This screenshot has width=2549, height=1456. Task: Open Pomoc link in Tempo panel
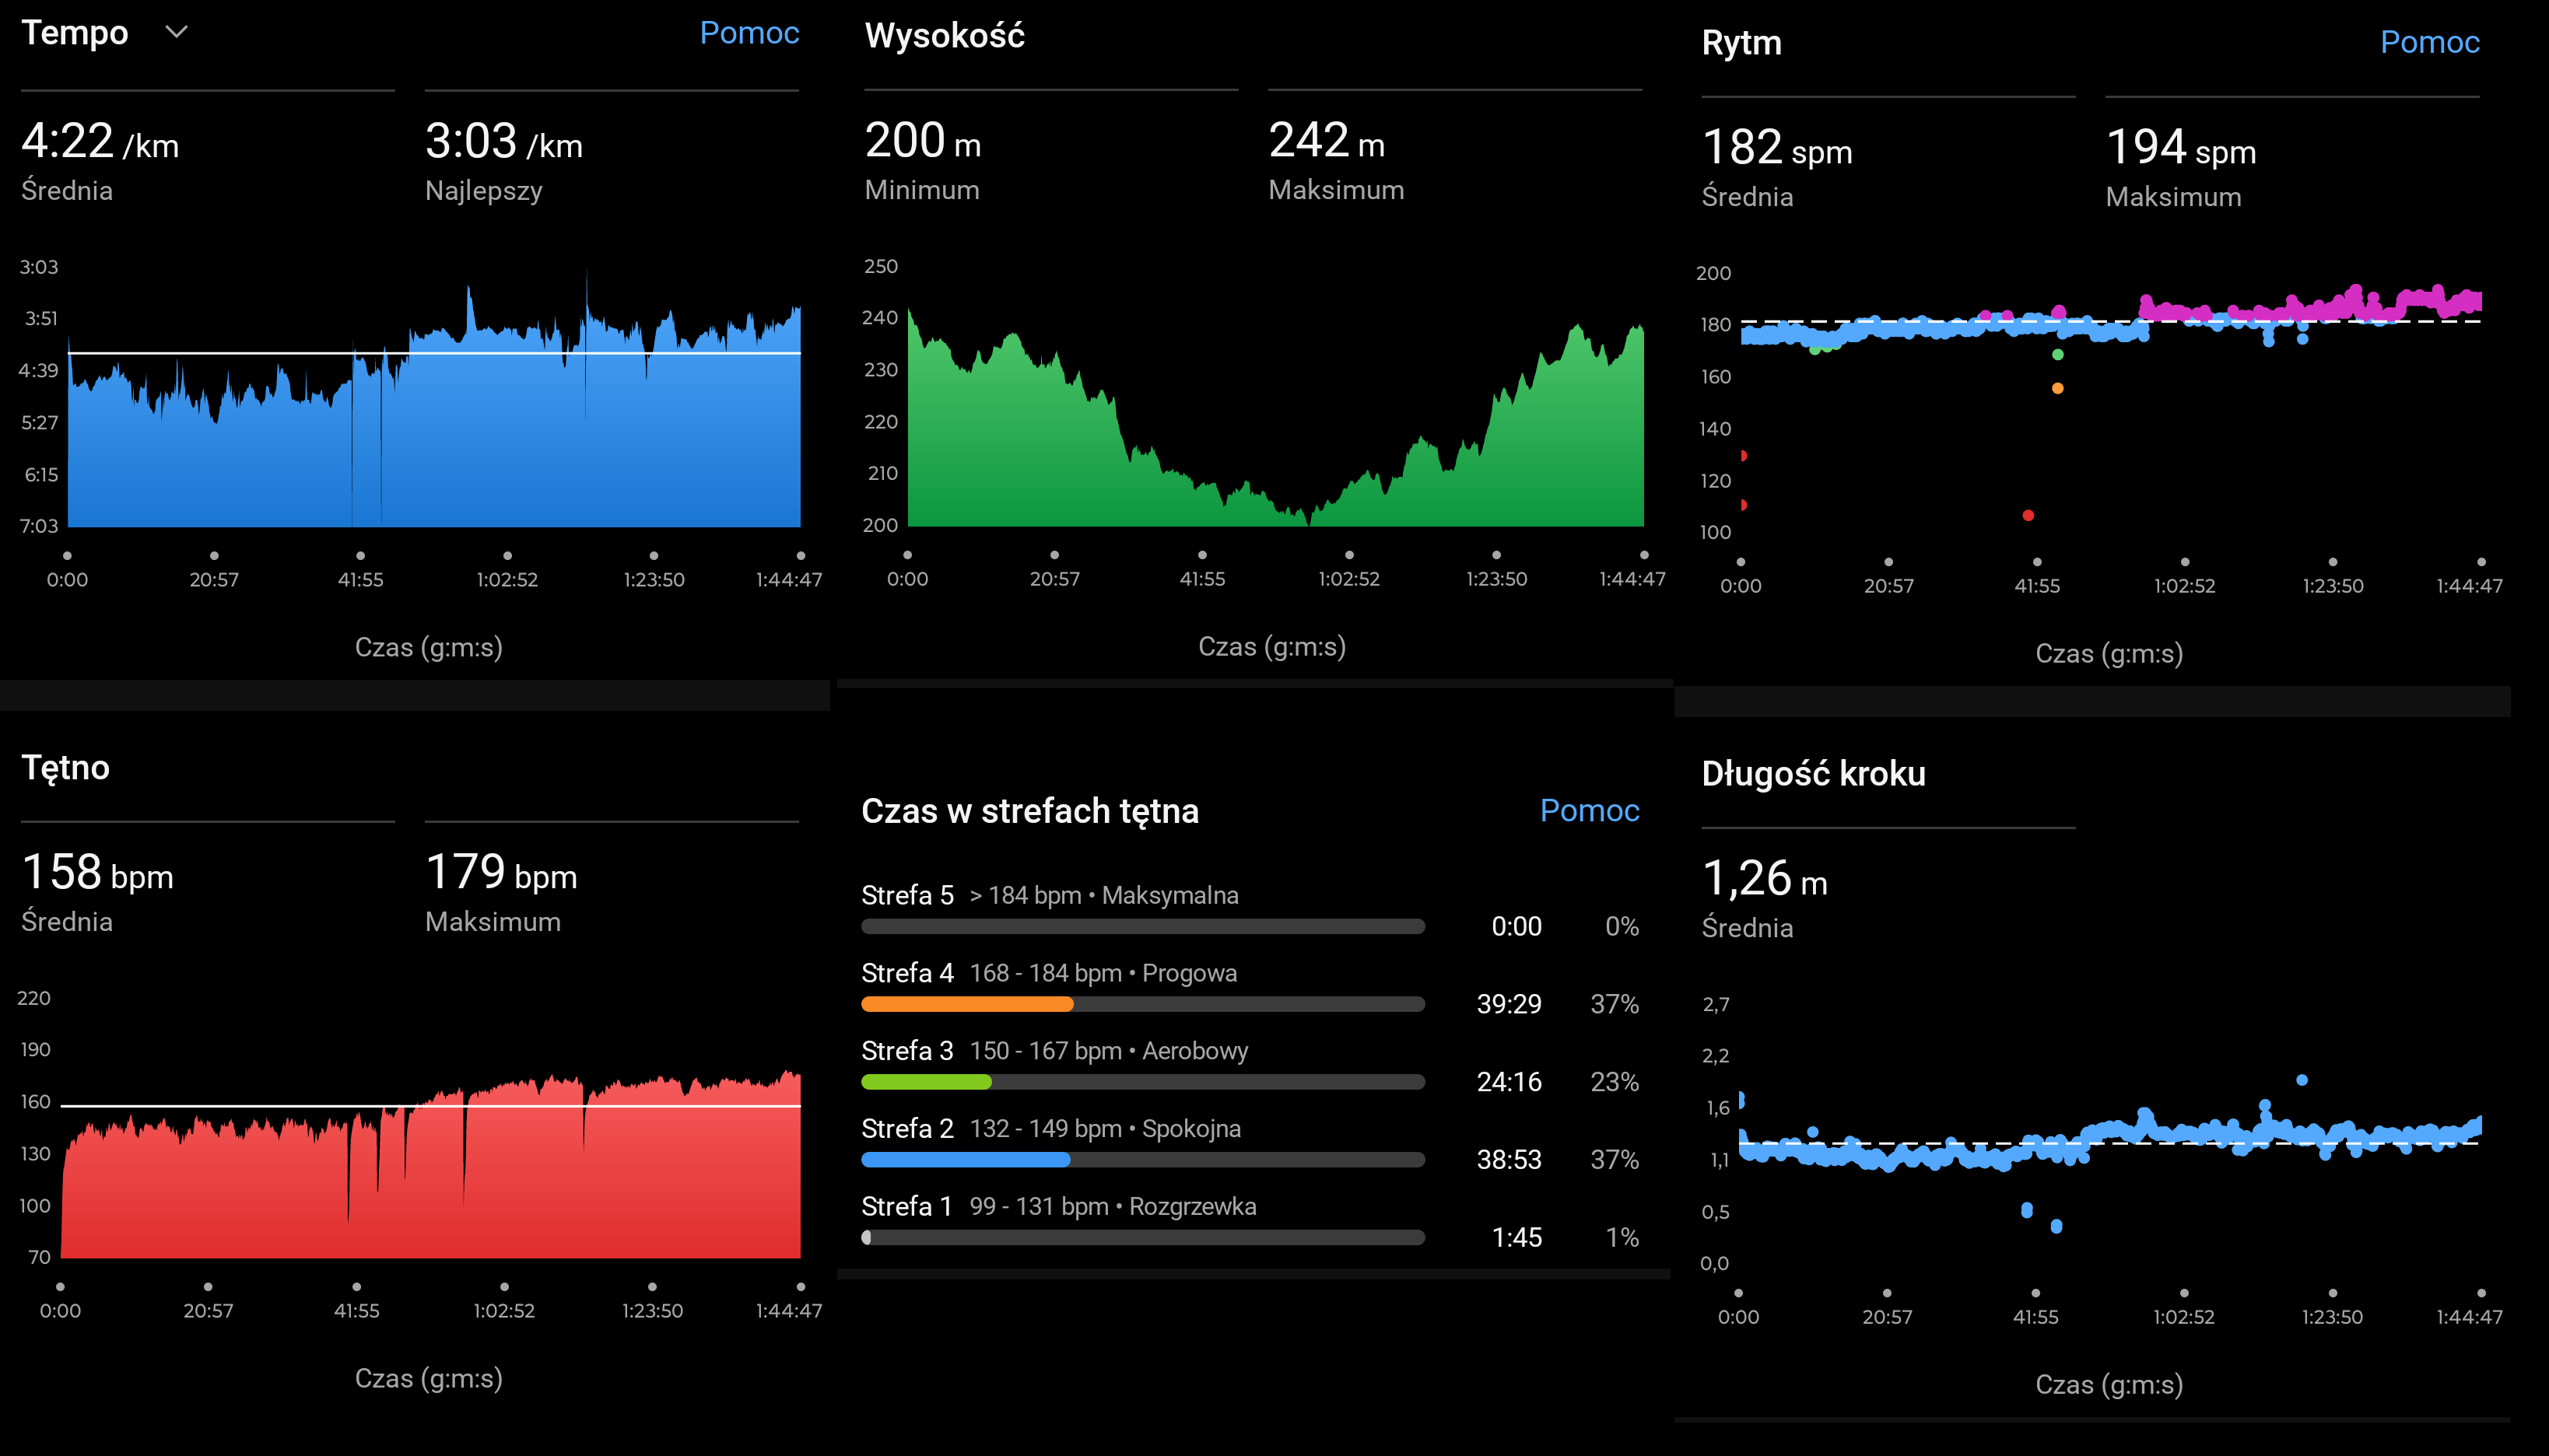749,33
